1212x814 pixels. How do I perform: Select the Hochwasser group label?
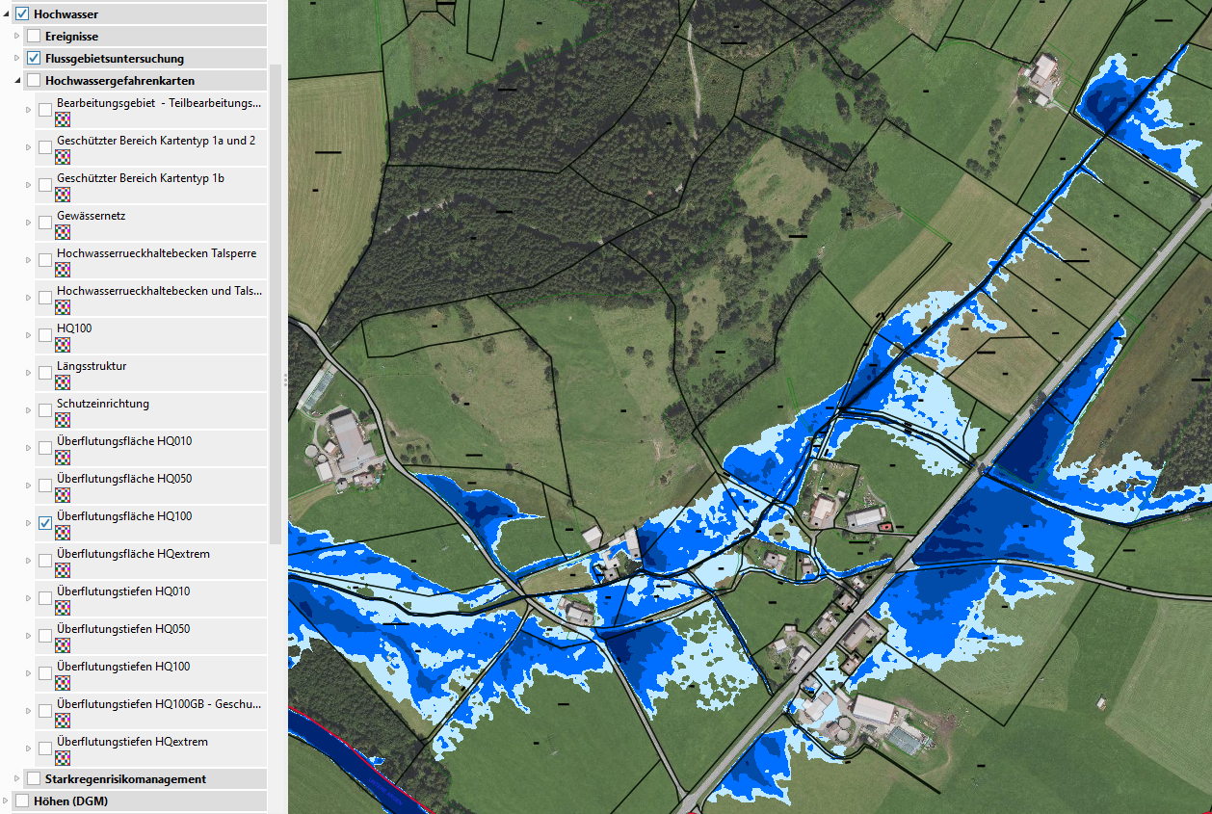(66, 14)
